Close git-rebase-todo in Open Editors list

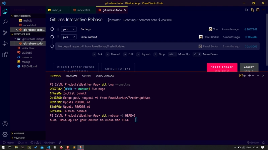(16, 30)
